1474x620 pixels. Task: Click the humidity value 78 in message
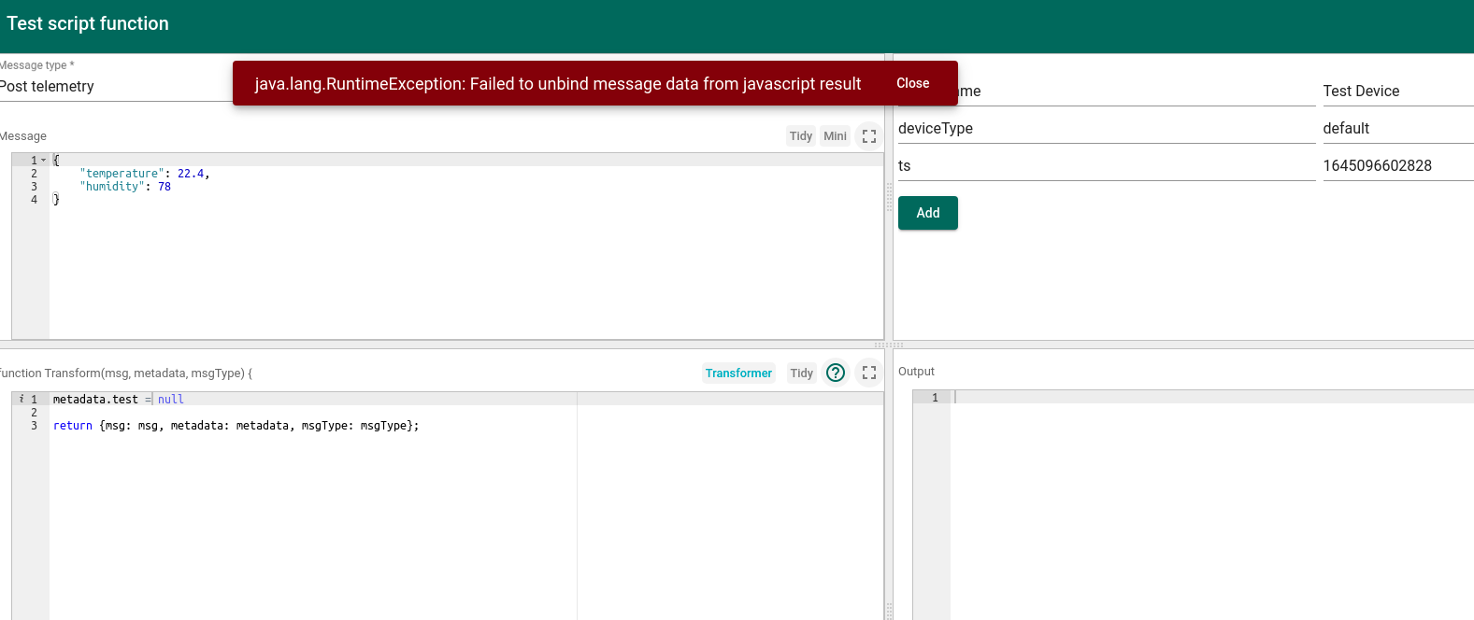(x=165, y=187)
